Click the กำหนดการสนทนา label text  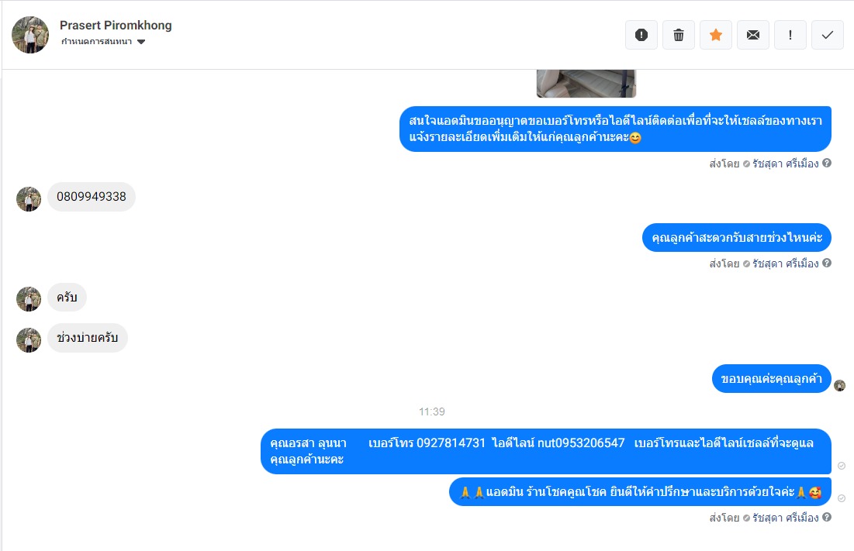pyautogui.click(x=96, y=42)
